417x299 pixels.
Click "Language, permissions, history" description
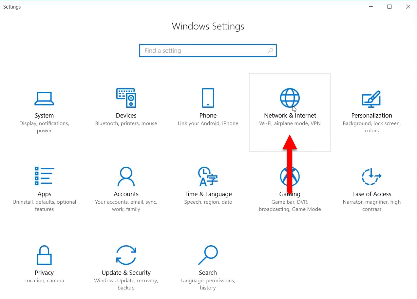tap(208, 284)
